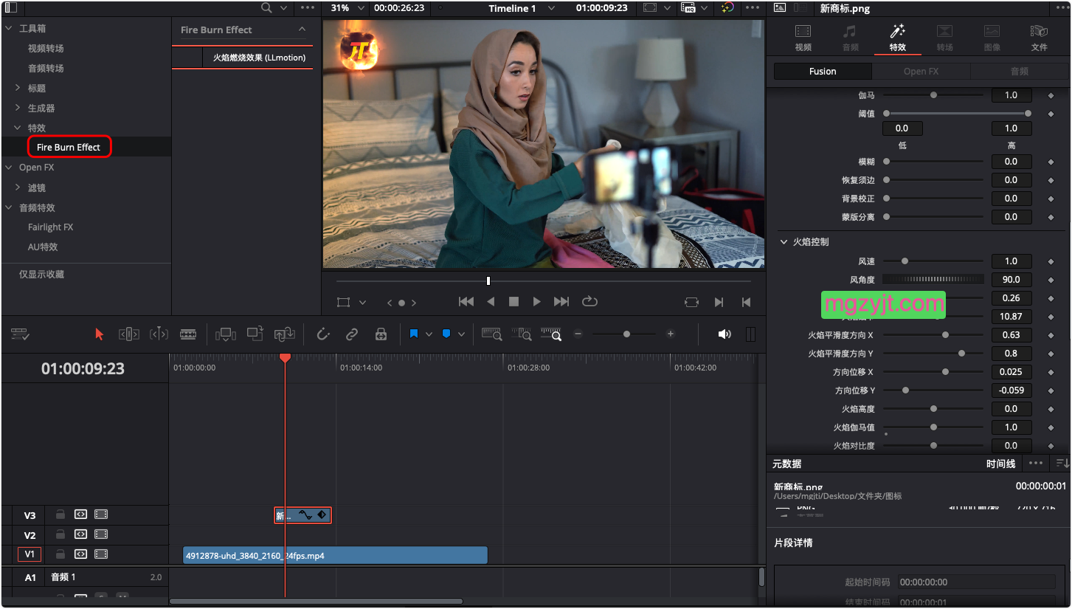Click the full extent zoom icon
Screen dimensions: 1072x609
(x=492, y=334)
